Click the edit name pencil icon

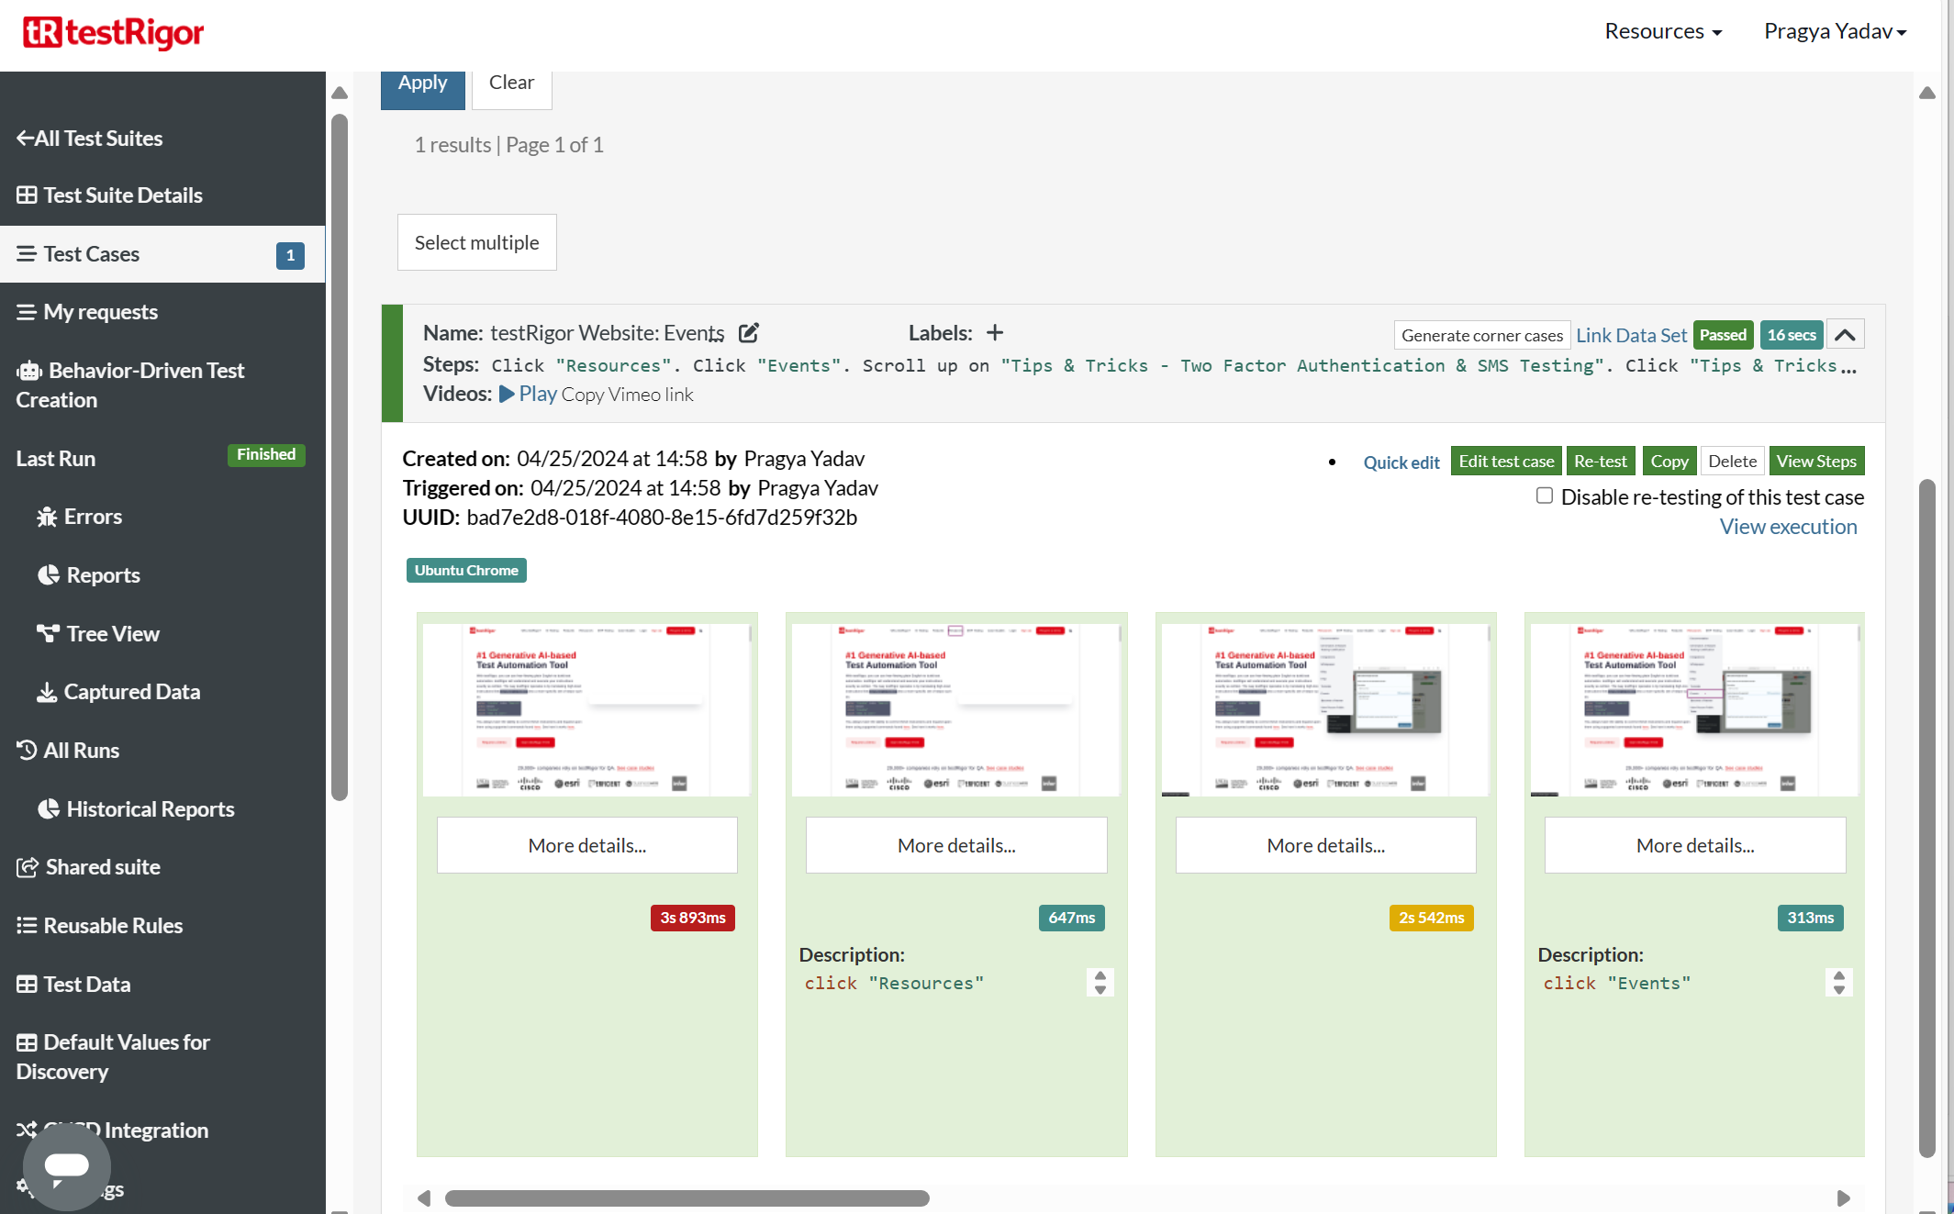point(749,333)
